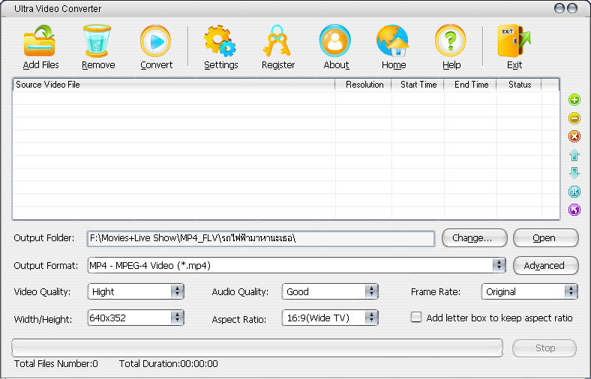Click yellow minus remove icon beside list
The image size is (591, 379).
point(574,118)
